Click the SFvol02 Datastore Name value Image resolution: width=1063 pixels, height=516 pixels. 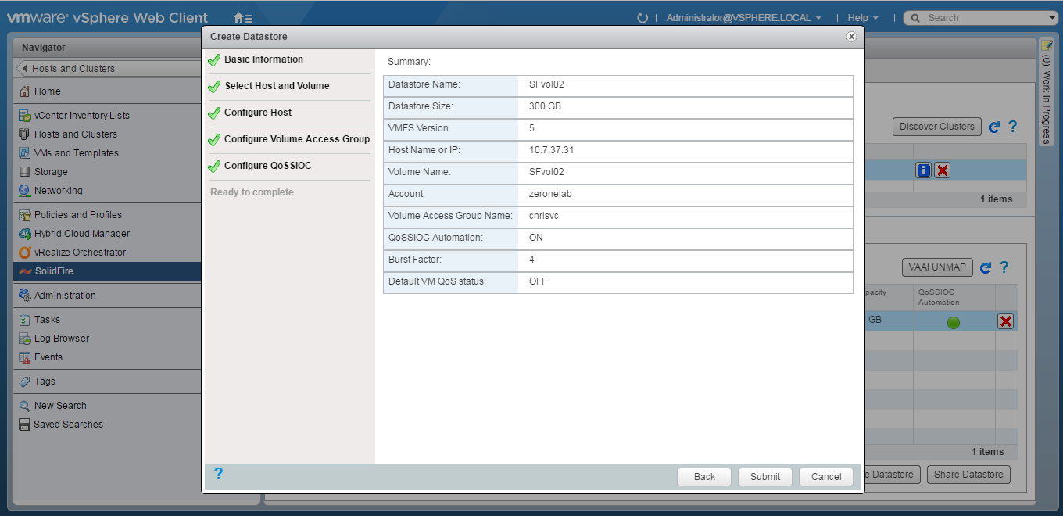546,84
